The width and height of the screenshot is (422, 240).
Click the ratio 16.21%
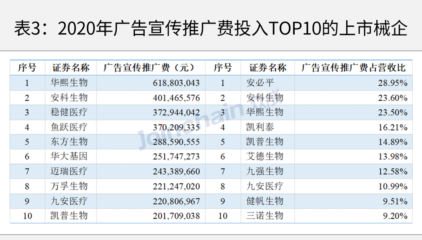point(393,127)
